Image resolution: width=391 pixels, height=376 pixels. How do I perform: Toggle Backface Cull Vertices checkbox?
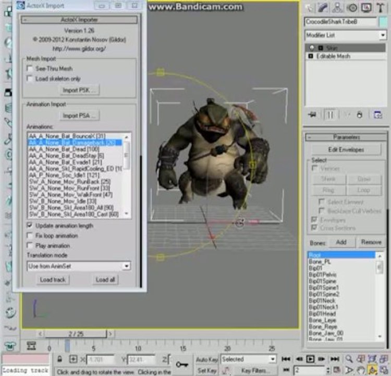point(322,210)
